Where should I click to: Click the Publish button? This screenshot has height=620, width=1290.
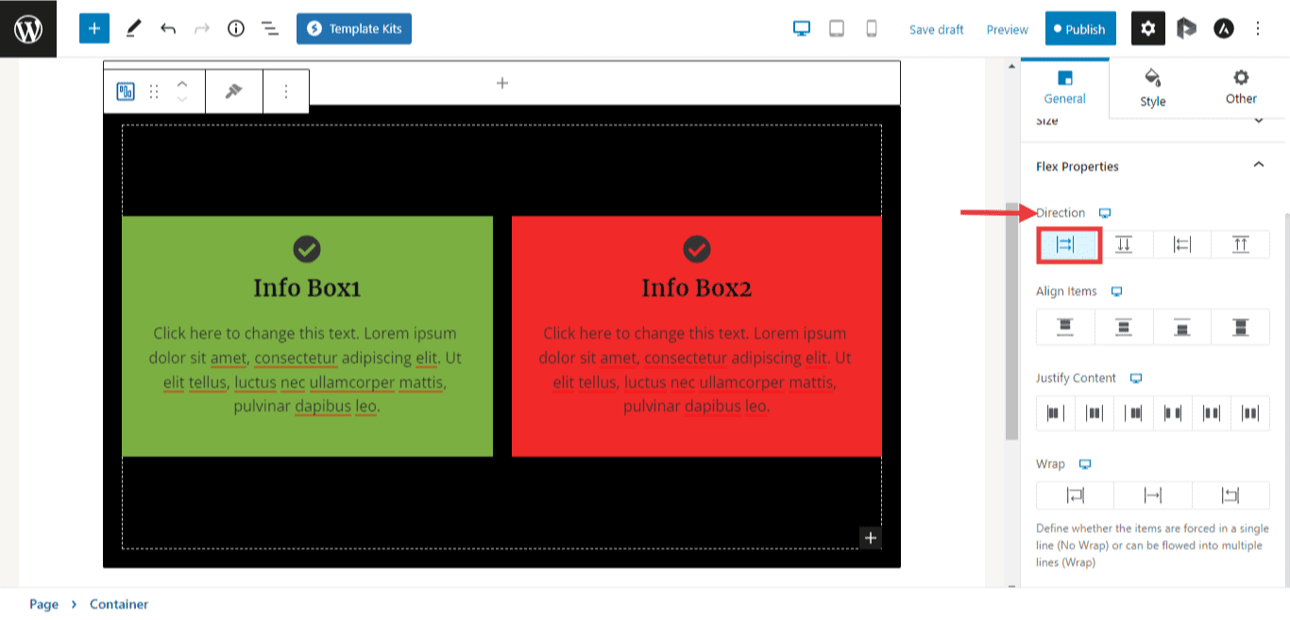[1080, 28]
